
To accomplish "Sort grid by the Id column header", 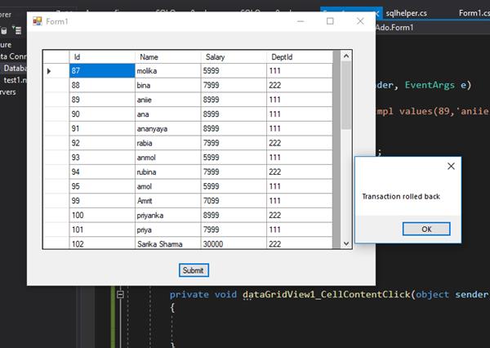I will pos(101,57).
